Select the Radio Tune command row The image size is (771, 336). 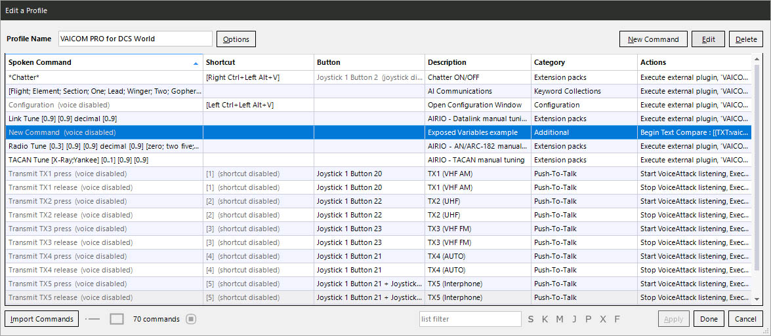point(378,146)
